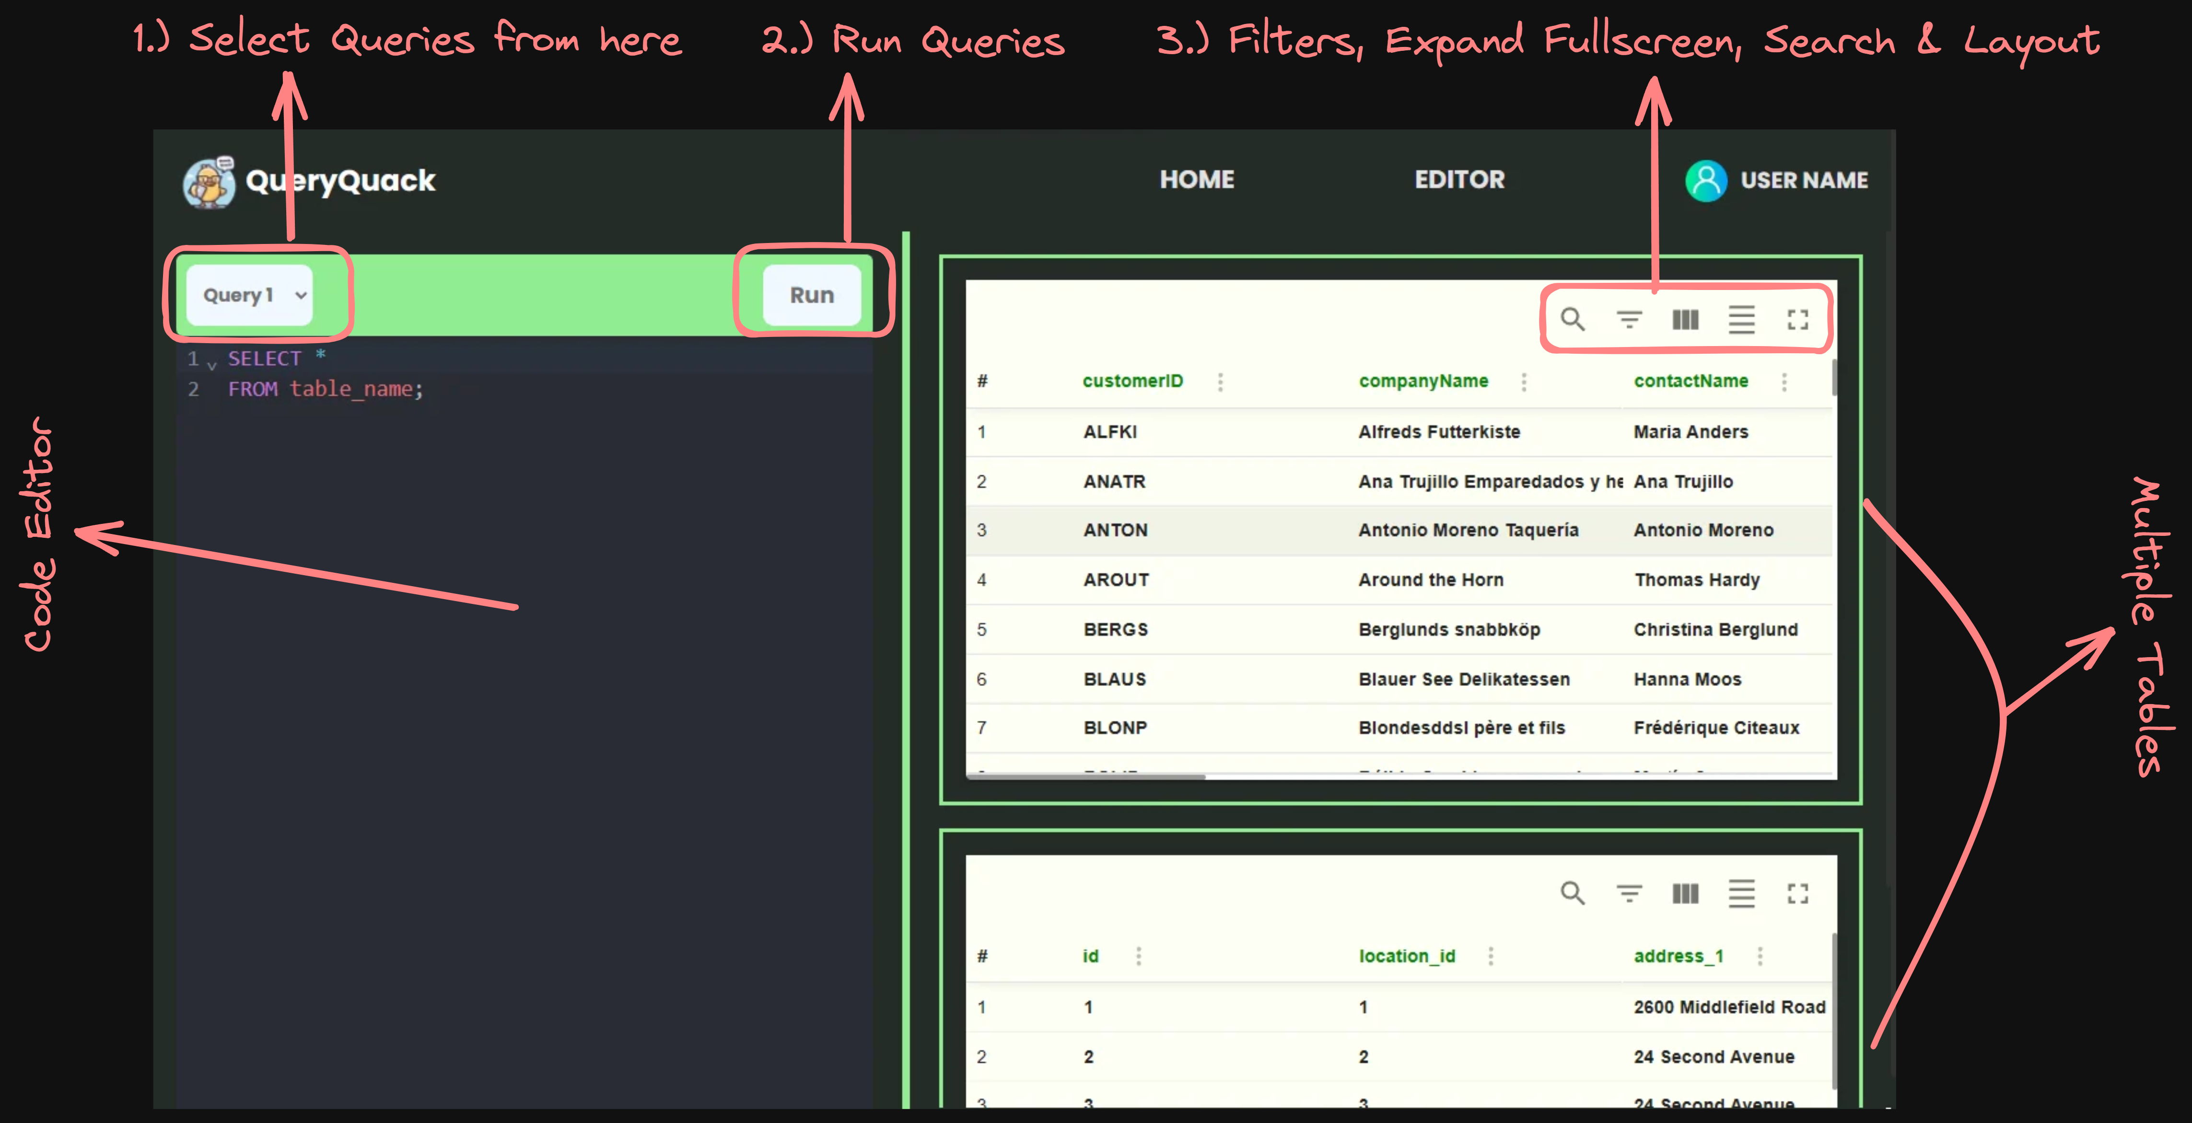Click table_name in the SQL editor
The width and height of the screenshot is (2192, 1123).
(x=350, y=389)
